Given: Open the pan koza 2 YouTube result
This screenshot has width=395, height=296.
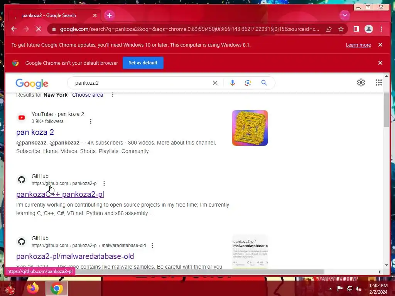Looking at the screenshot, I should click(35, 132).
